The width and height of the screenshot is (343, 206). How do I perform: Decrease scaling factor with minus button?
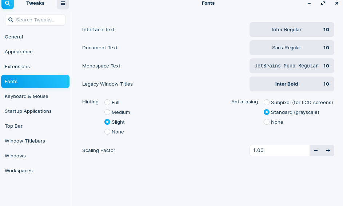pos(316,151)
